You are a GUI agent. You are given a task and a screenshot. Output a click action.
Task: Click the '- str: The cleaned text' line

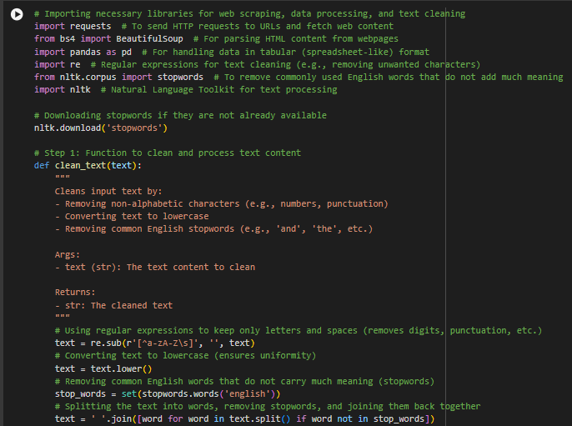click(x=113, y=305)
